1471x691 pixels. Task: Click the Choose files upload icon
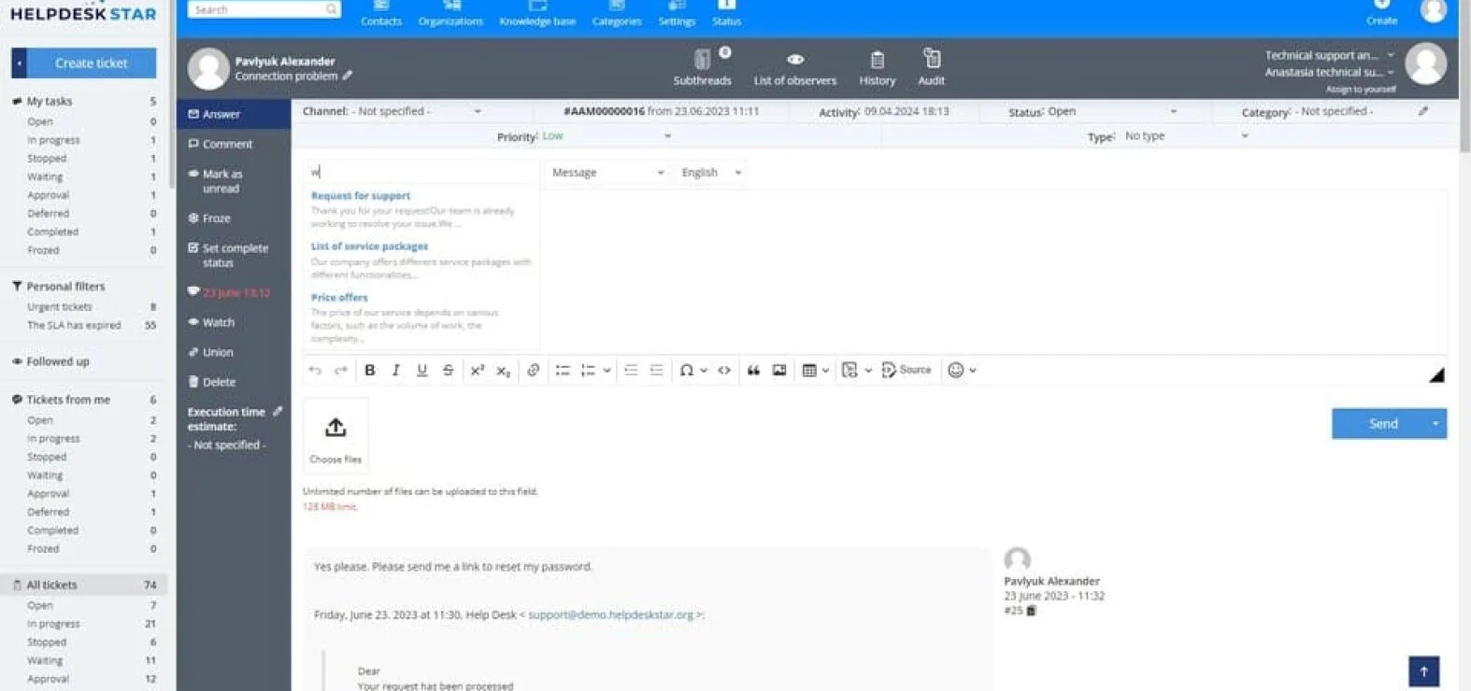click(x=336, y=428)
